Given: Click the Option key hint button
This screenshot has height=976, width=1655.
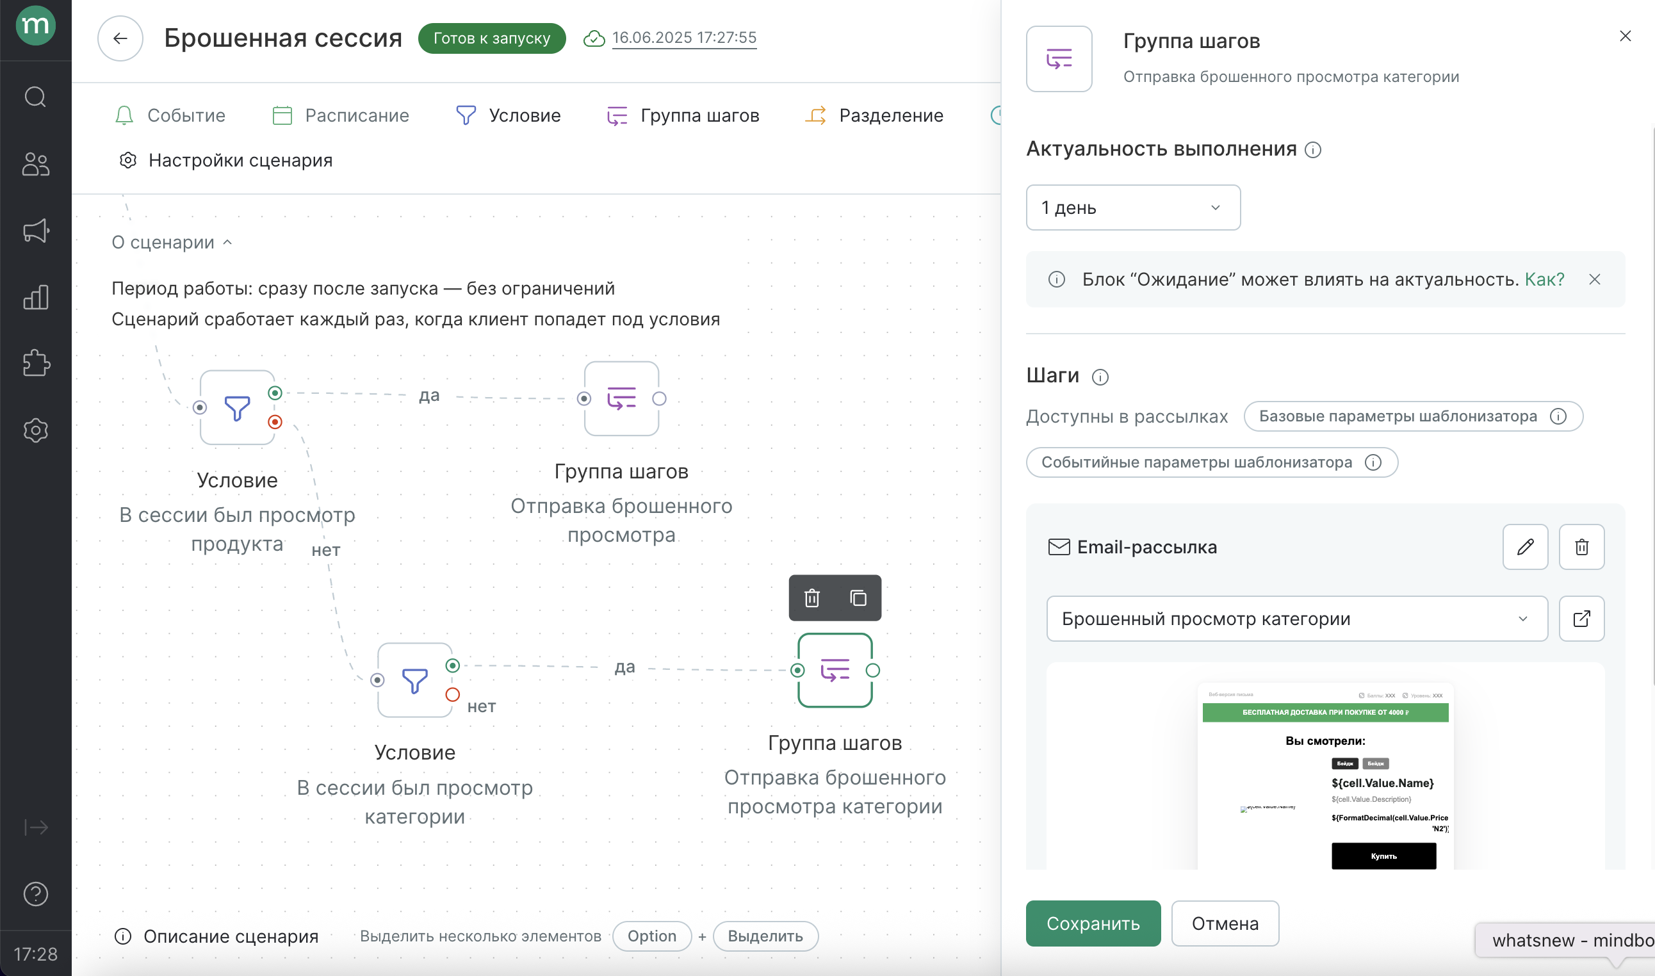Looking at the screenshot, I should point(651,936).
